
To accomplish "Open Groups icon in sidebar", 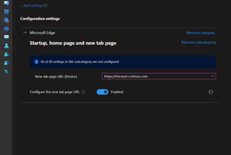I will pos(6,54).
